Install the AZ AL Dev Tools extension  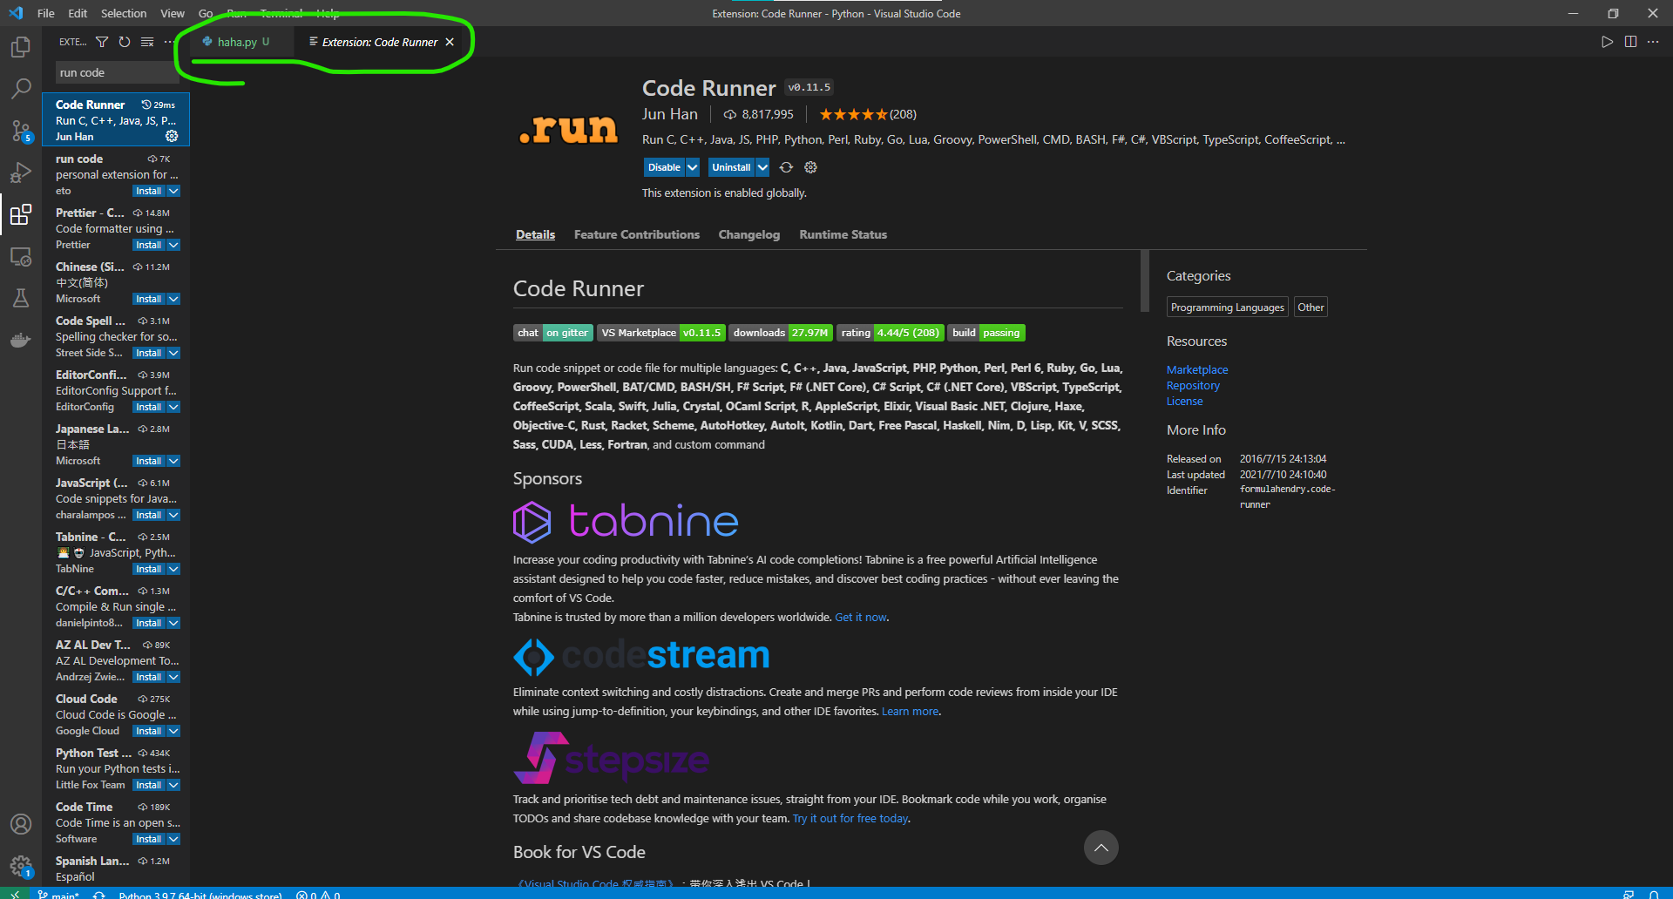tap(148, 677)
